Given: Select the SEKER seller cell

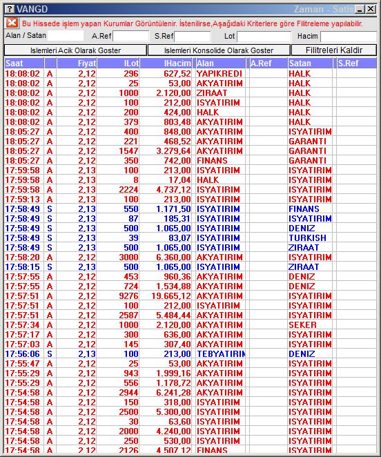Looking at the screenshot, I should coord(310,325).
